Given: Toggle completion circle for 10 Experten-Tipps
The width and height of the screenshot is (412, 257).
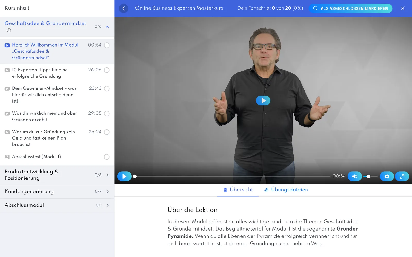Looking at the screenshot, I should click(x=107, y=70).
